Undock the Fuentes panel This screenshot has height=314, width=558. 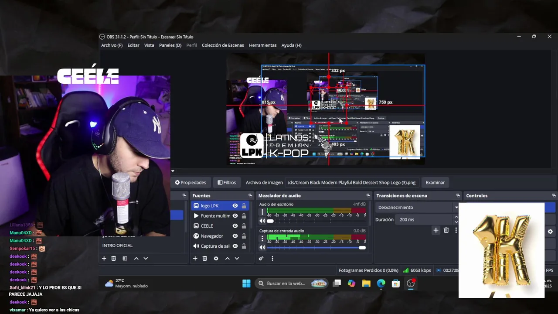[250, 196]
